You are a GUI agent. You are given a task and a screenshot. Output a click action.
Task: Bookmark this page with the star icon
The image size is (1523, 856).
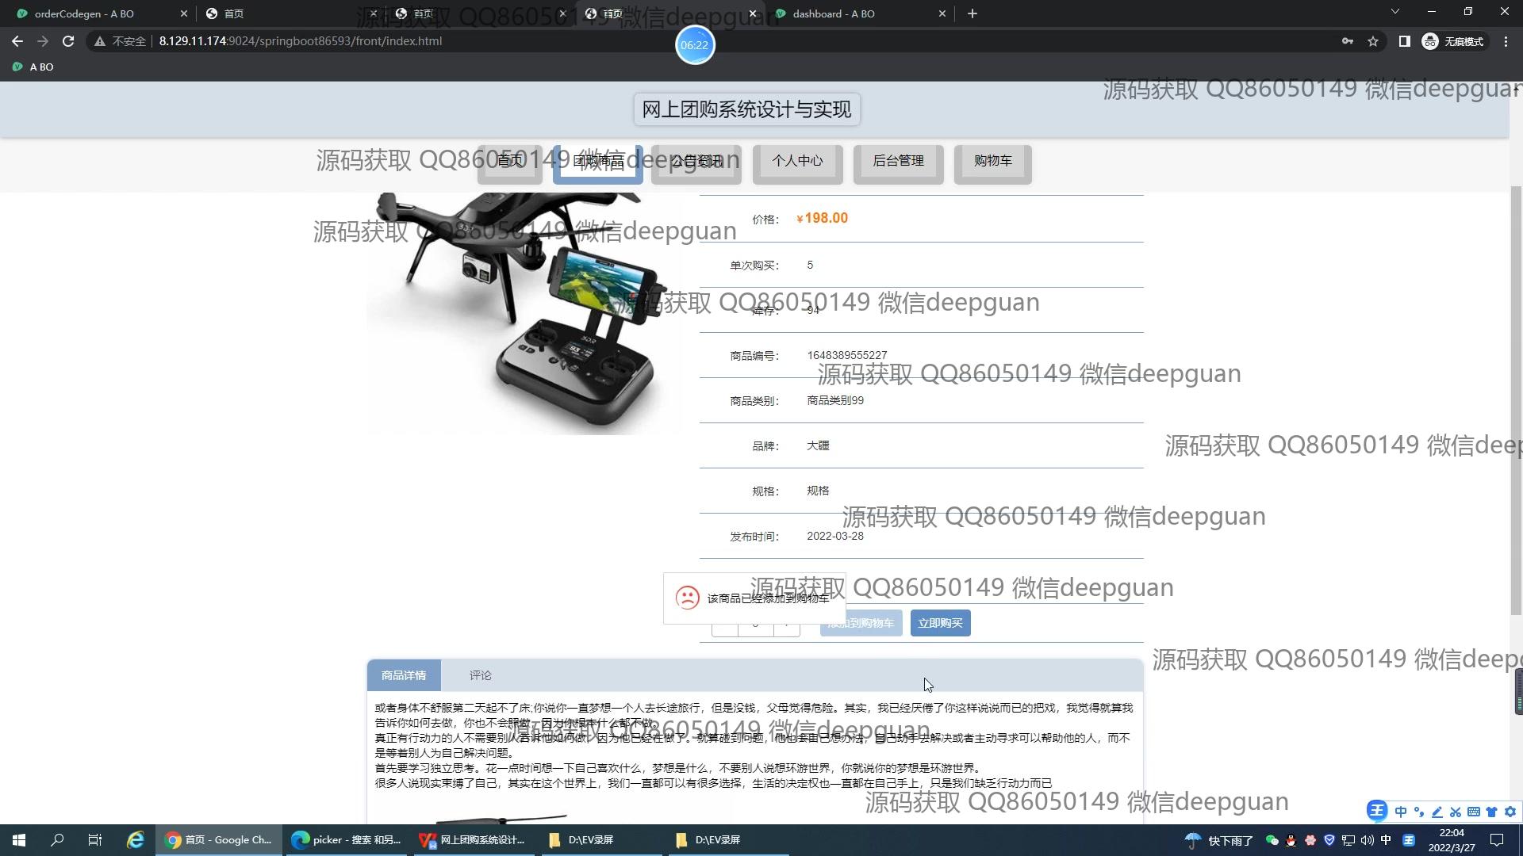[1373, 41]
